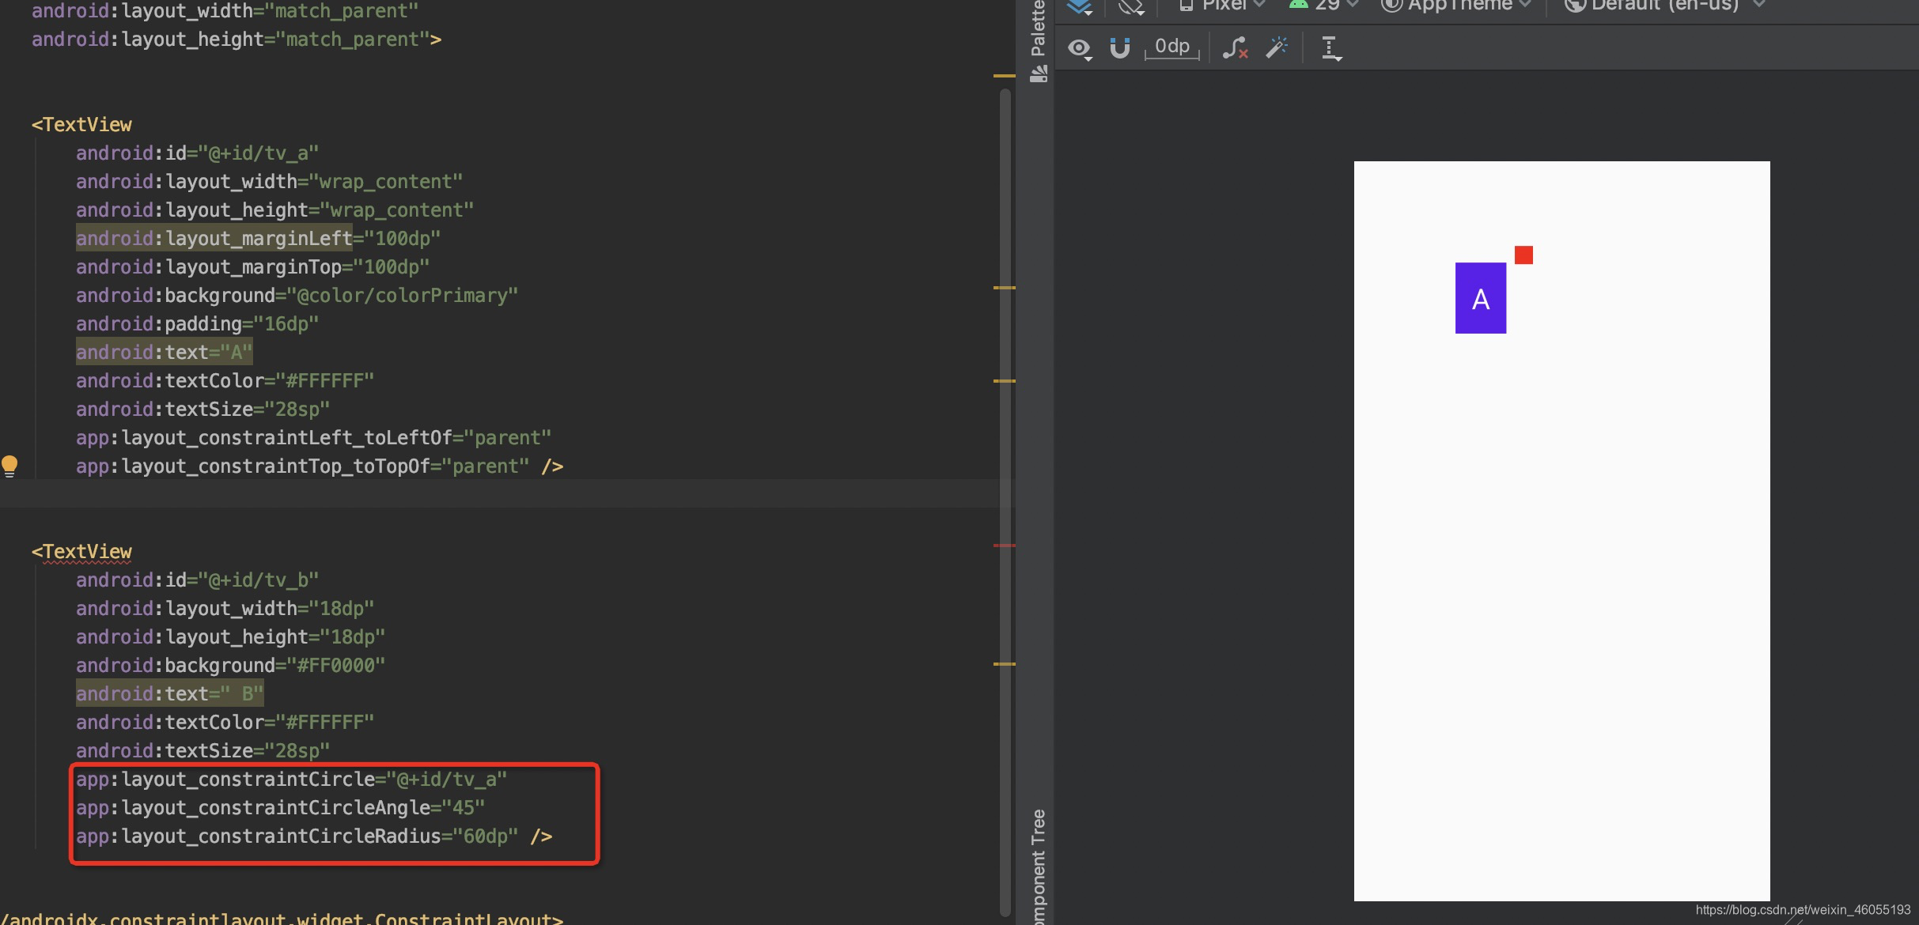Click the closing ConstraintLayout tag
1919x925 pixels.
[x=282, y=917]
